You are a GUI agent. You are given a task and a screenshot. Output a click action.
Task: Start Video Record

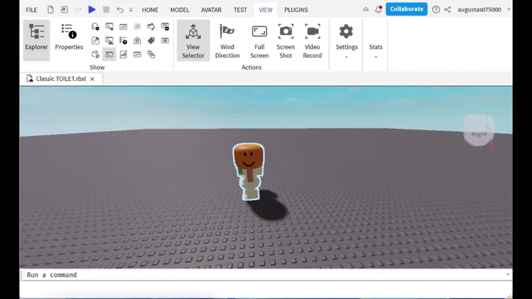point(312,41)
